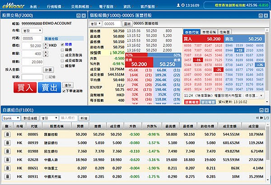Viewport: 271px width, 185px height.
Task: Click the 清除 clear button
Action: (68, 85)
